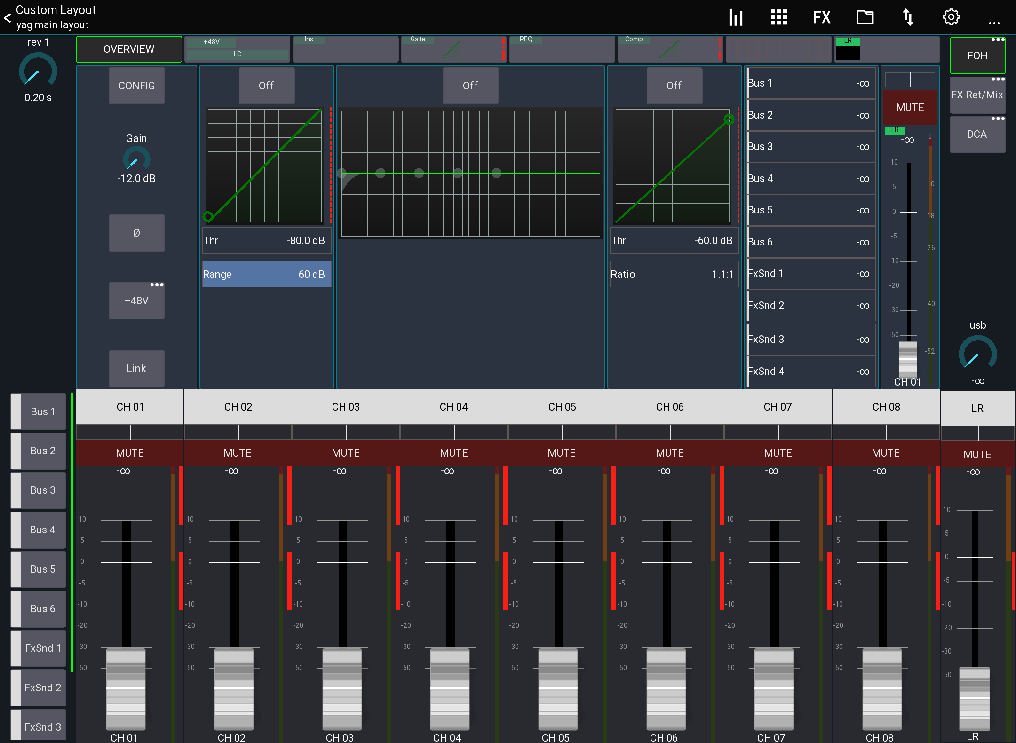Expand the FX Ret/Mix options menu

tap(998, 79)
